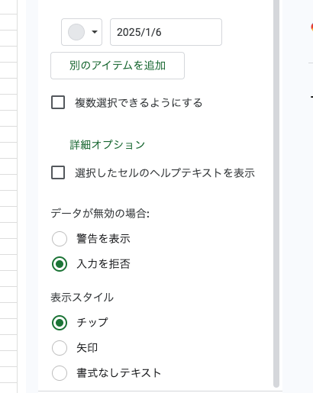Open the item color dropdown arrow
Image resolution: width=313 pixels, height=393 pixels.
tap(95, 32)
